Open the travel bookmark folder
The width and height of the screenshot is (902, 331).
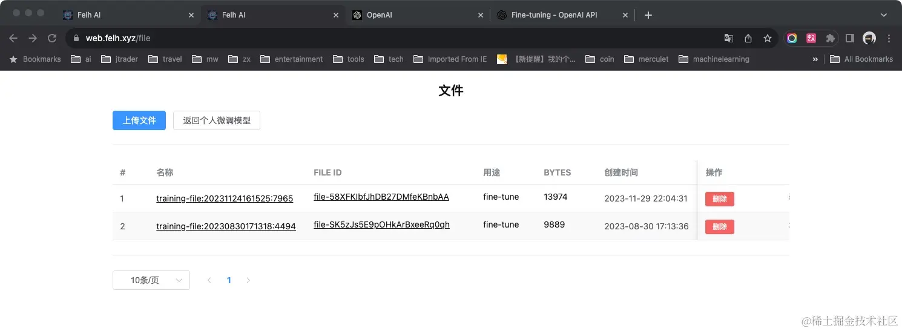(x=165, y=59)
